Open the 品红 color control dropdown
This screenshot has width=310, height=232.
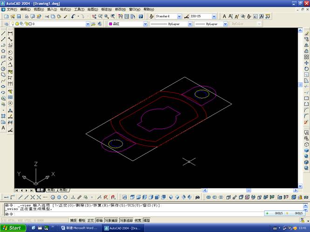146,24
